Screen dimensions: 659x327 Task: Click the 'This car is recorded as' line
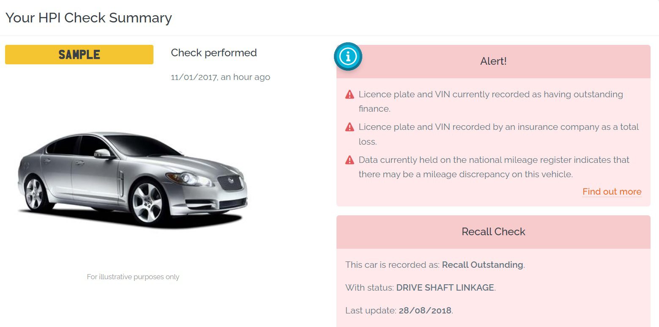click(x=392, y=265)
